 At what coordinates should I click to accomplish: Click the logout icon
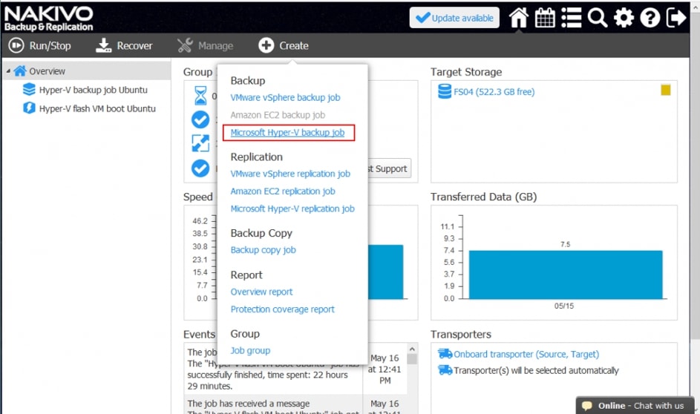[x=676, y=18]
